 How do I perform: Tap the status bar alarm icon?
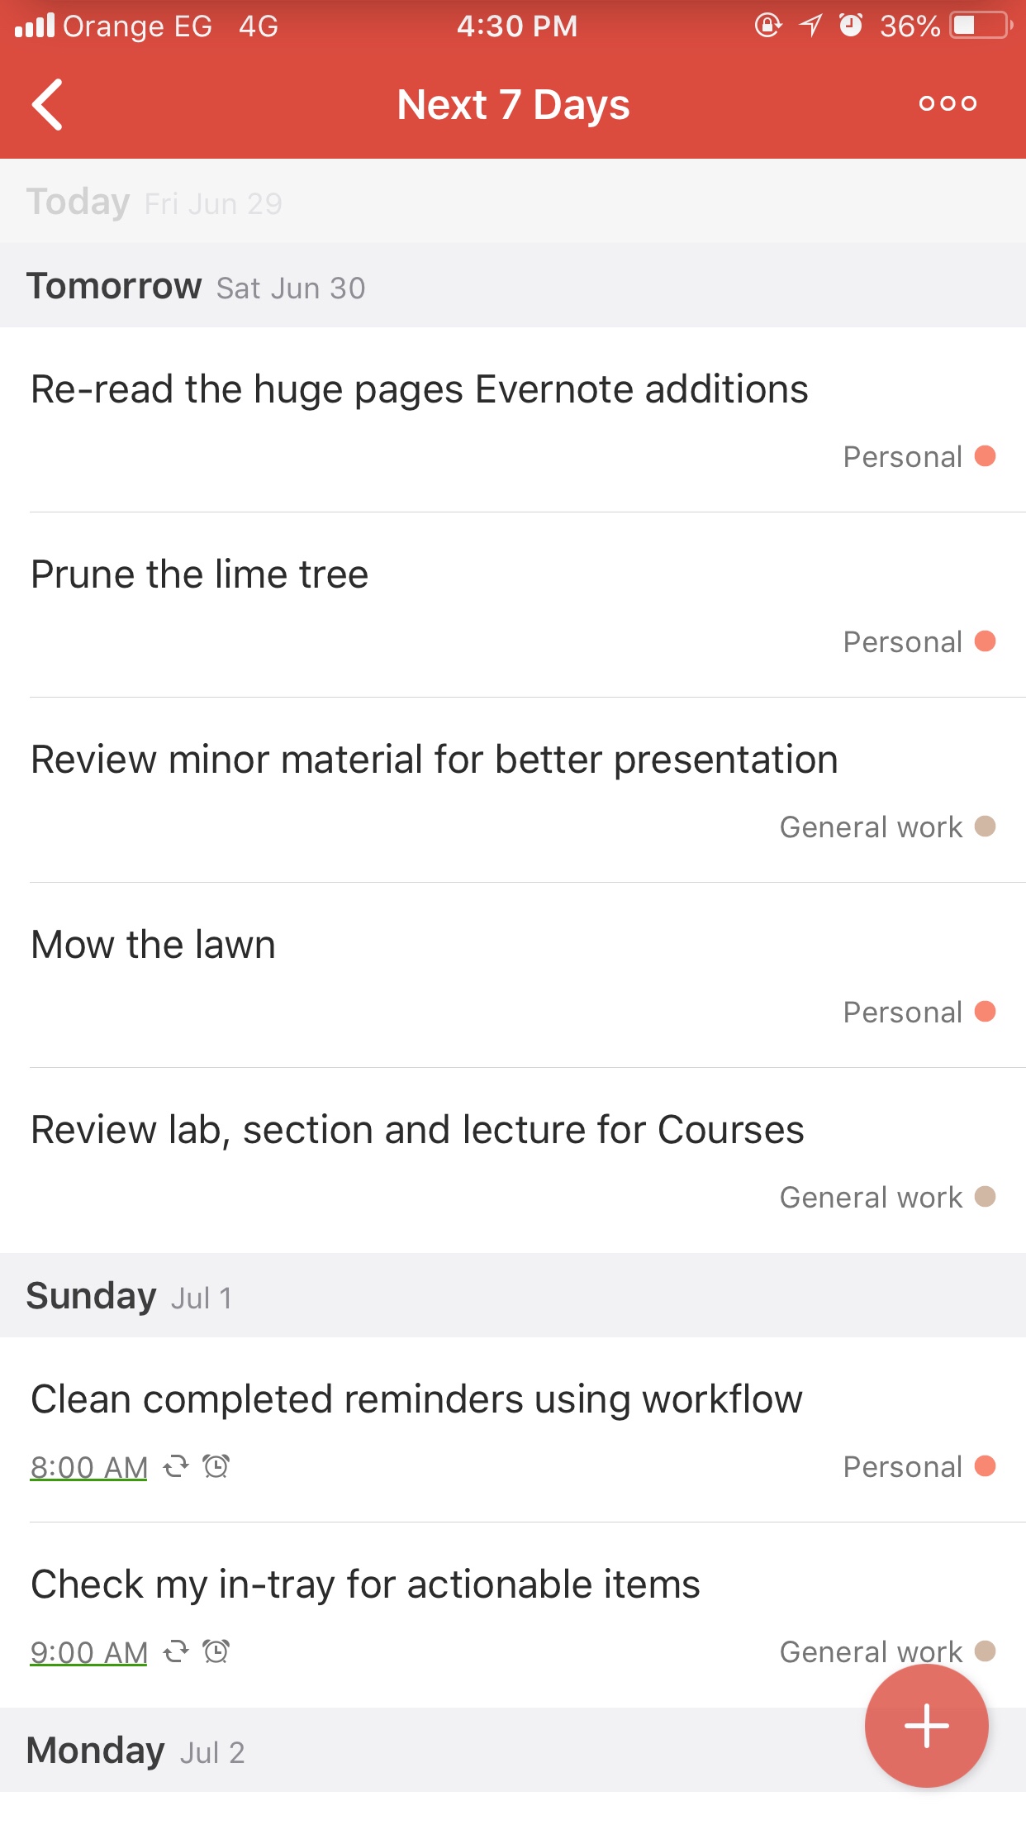click(x=850, y=26)
